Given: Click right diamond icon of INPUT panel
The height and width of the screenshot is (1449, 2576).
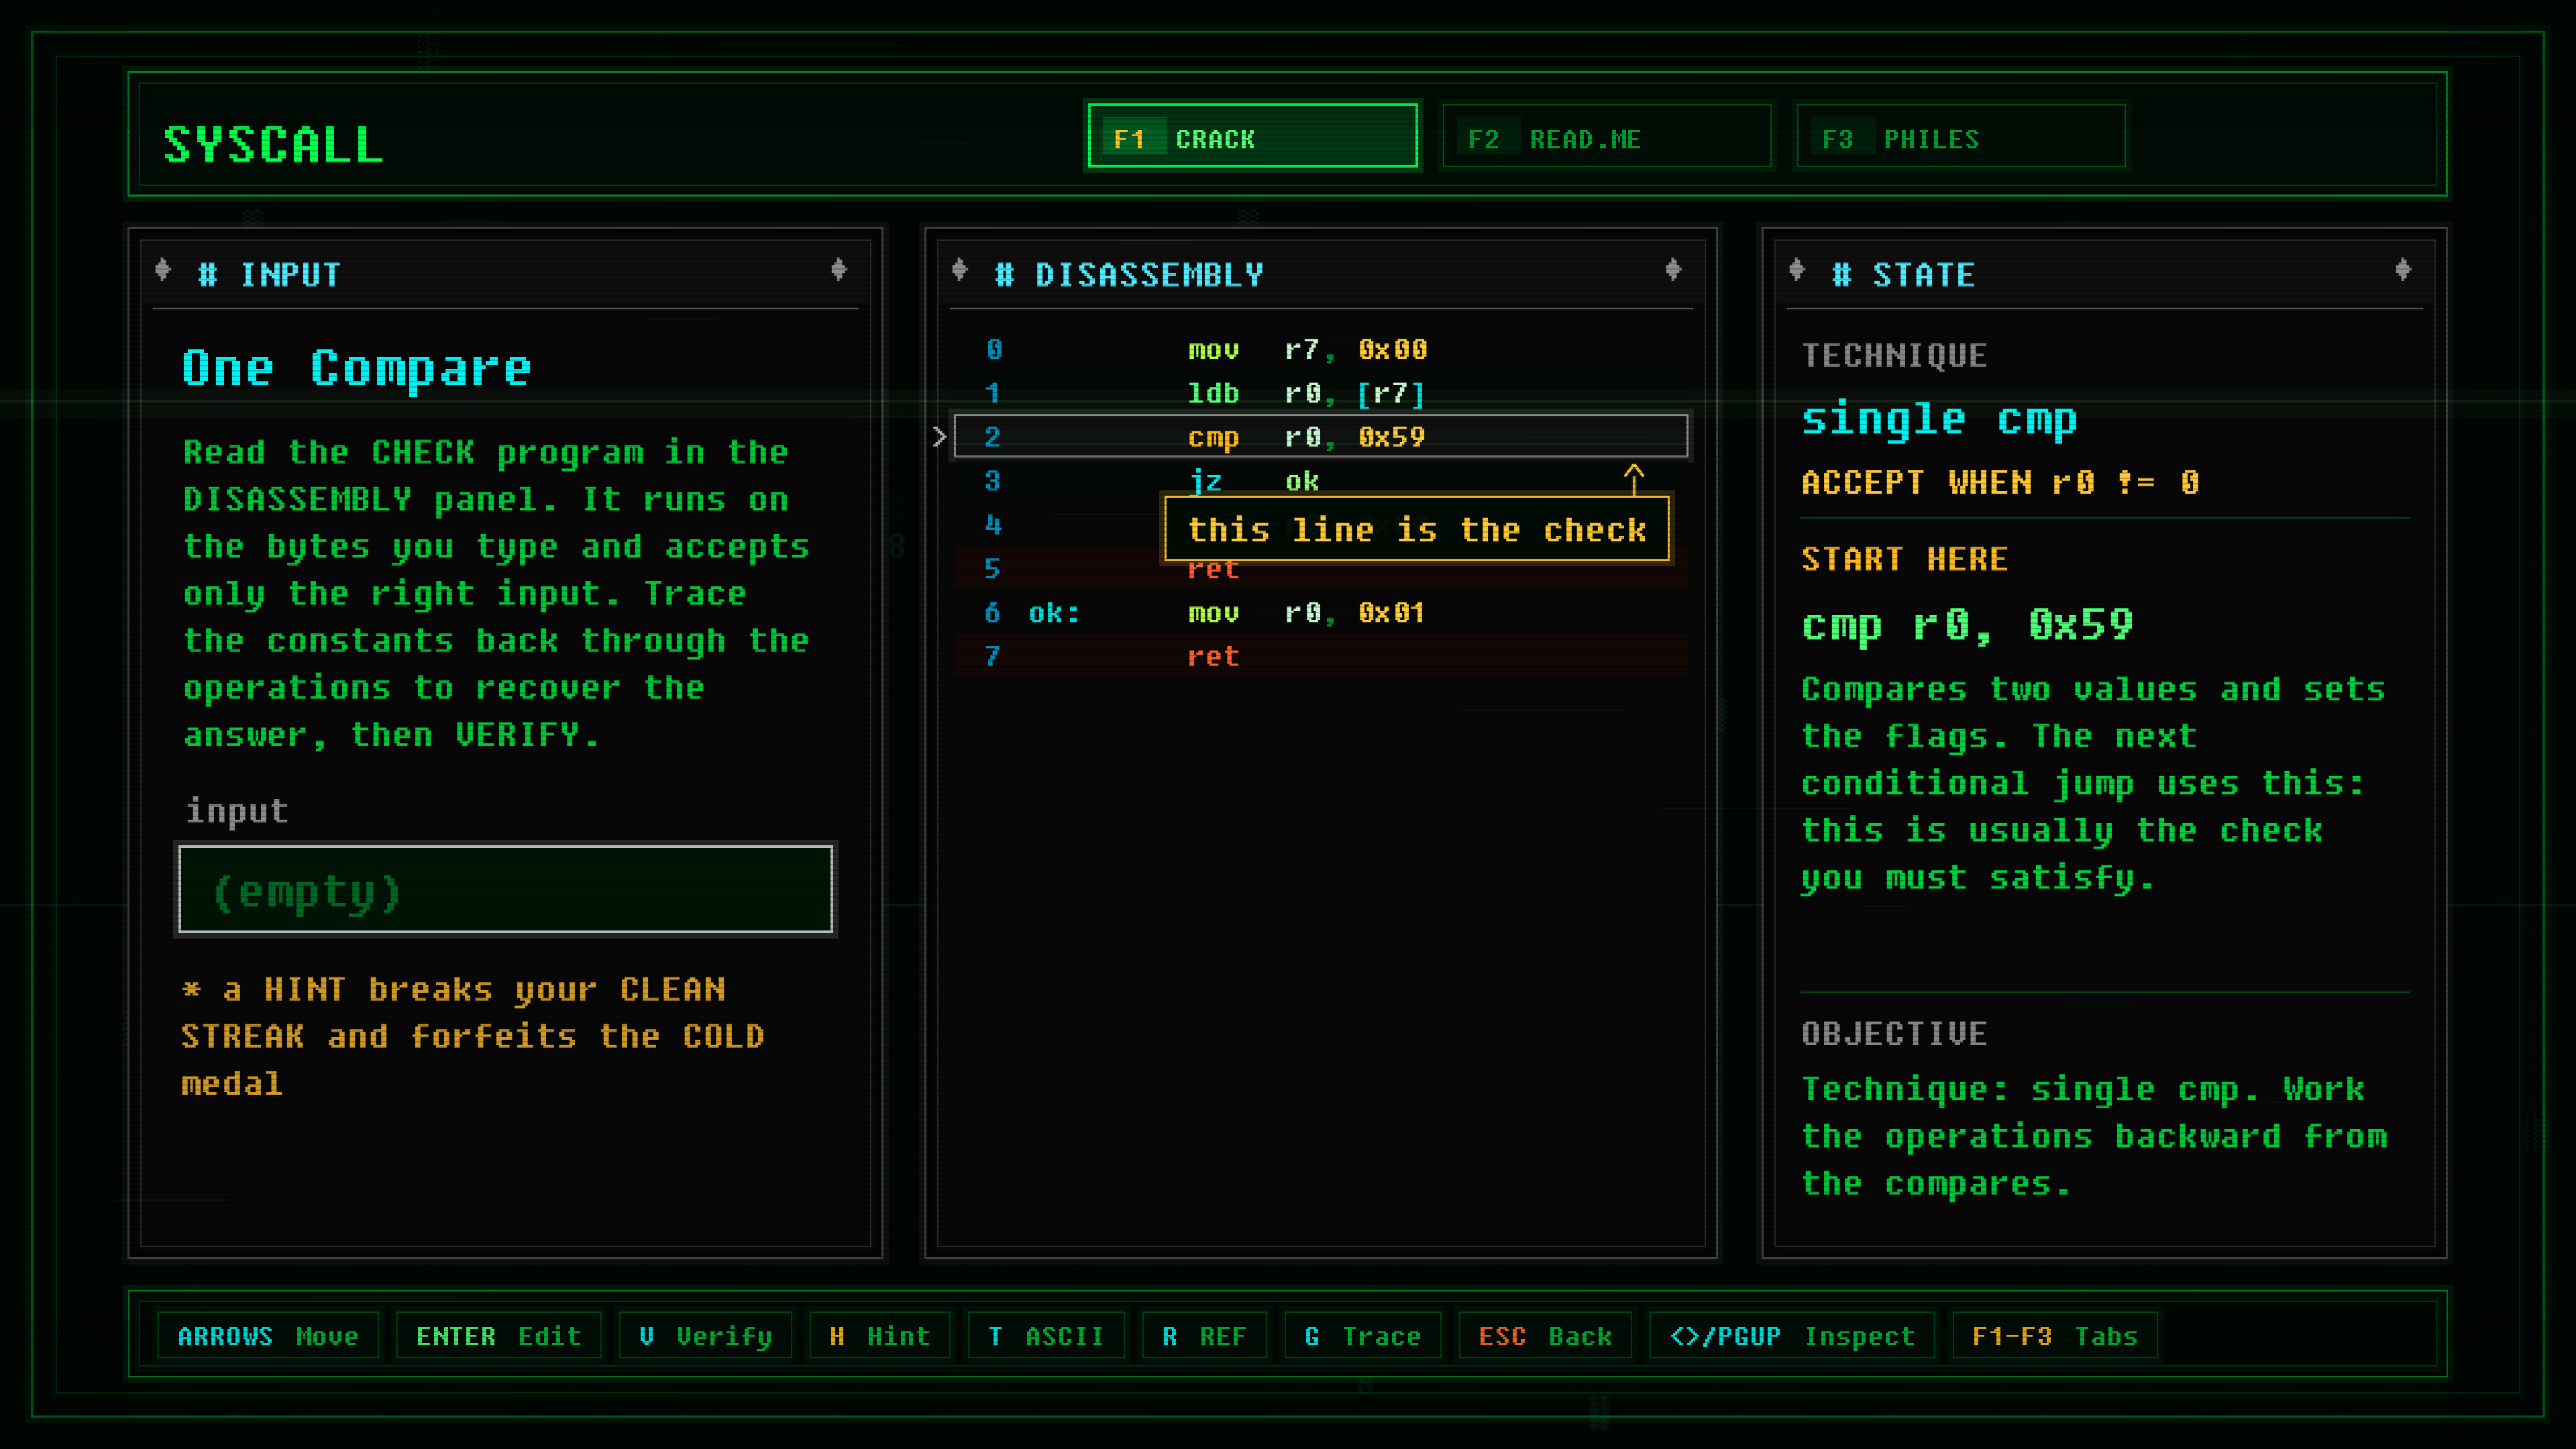Looking at the screenshot, I should pos(839,270).
